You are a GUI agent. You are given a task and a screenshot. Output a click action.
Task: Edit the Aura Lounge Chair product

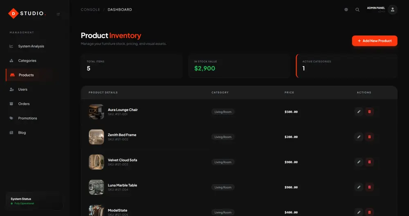[x=359, y=112]
